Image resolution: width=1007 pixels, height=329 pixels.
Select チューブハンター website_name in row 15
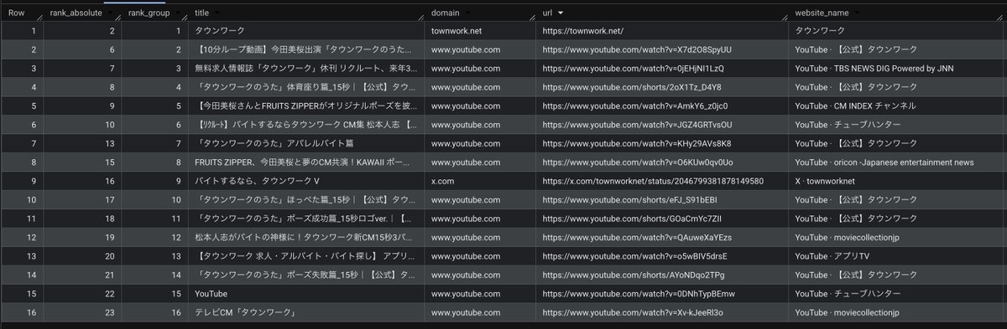pyautogui.click(x=848, y=293)
